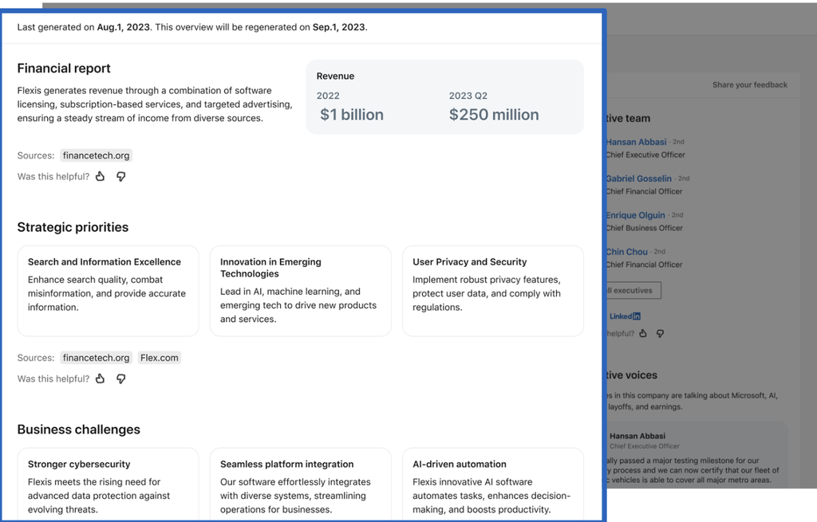Open financetech.org source under Strategic priorities

(96, 358)
